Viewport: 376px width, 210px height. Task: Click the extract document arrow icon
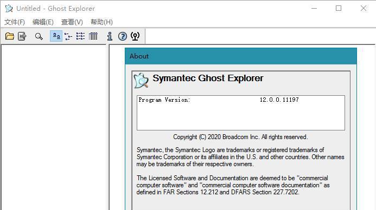pyautogui.click(x=22, y=36)
